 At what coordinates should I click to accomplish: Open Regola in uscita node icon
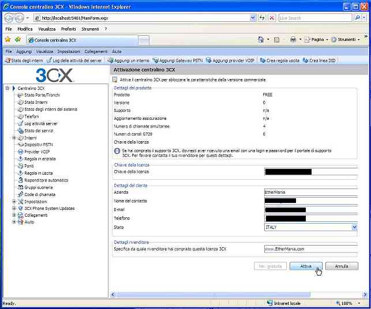tap(21, 173)
